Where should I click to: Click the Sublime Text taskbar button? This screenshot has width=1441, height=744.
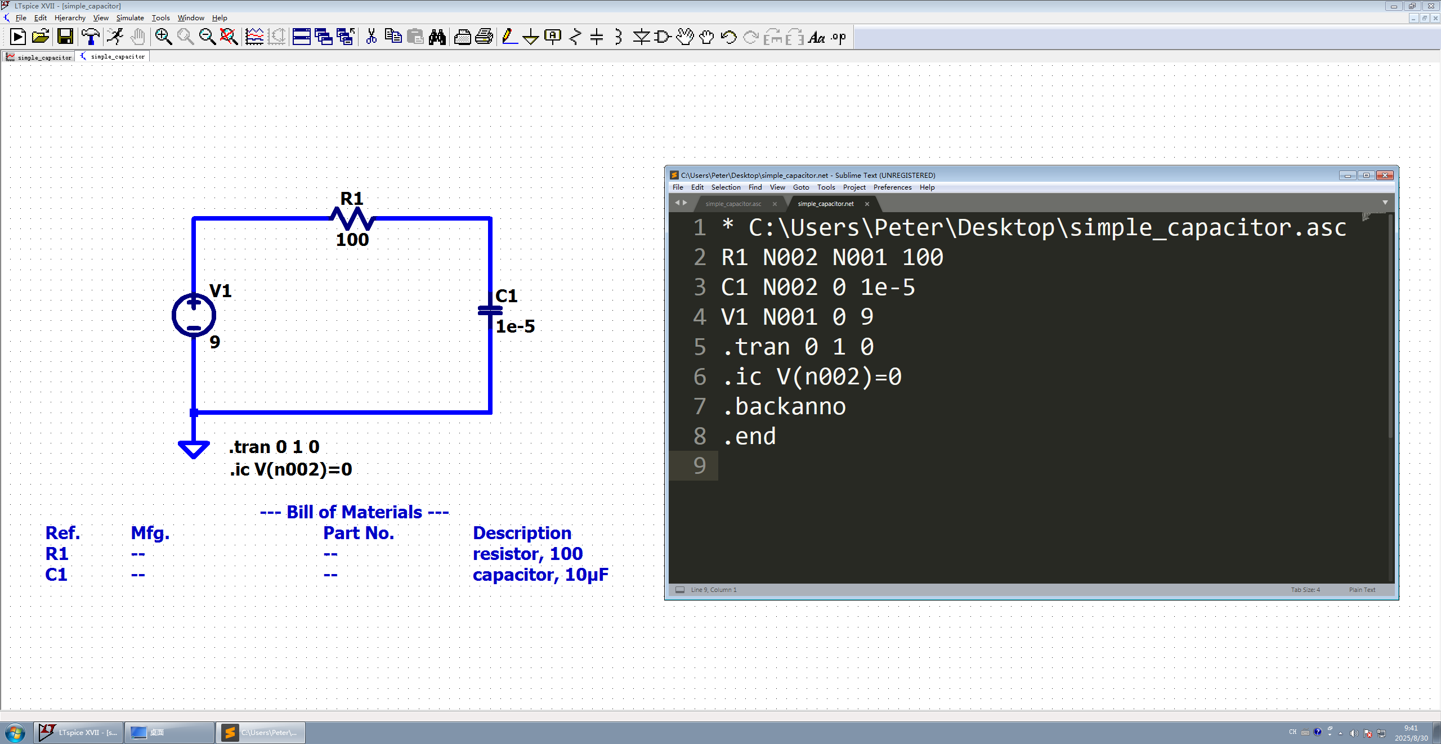pos(261,732)
